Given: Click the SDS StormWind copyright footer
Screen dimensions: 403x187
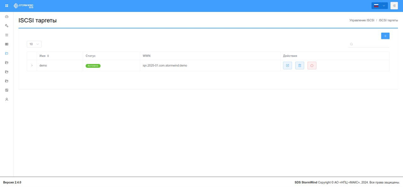Looking at the screenshot, I should tap(347, 182).
